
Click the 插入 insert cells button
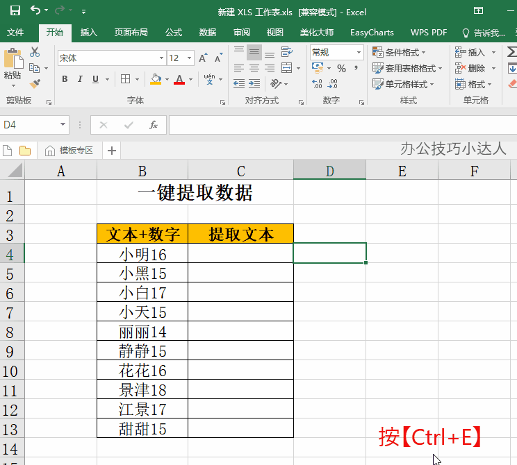(470, 52)
